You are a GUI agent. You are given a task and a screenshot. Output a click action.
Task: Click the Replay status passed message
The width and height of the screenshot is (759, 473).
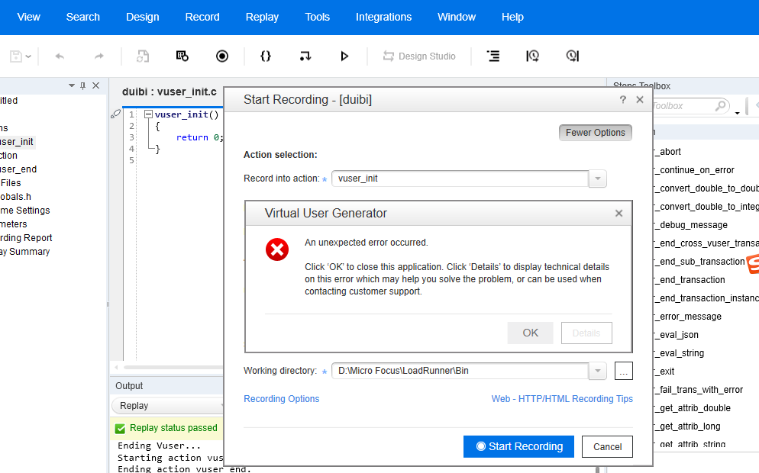coord(173,428)
